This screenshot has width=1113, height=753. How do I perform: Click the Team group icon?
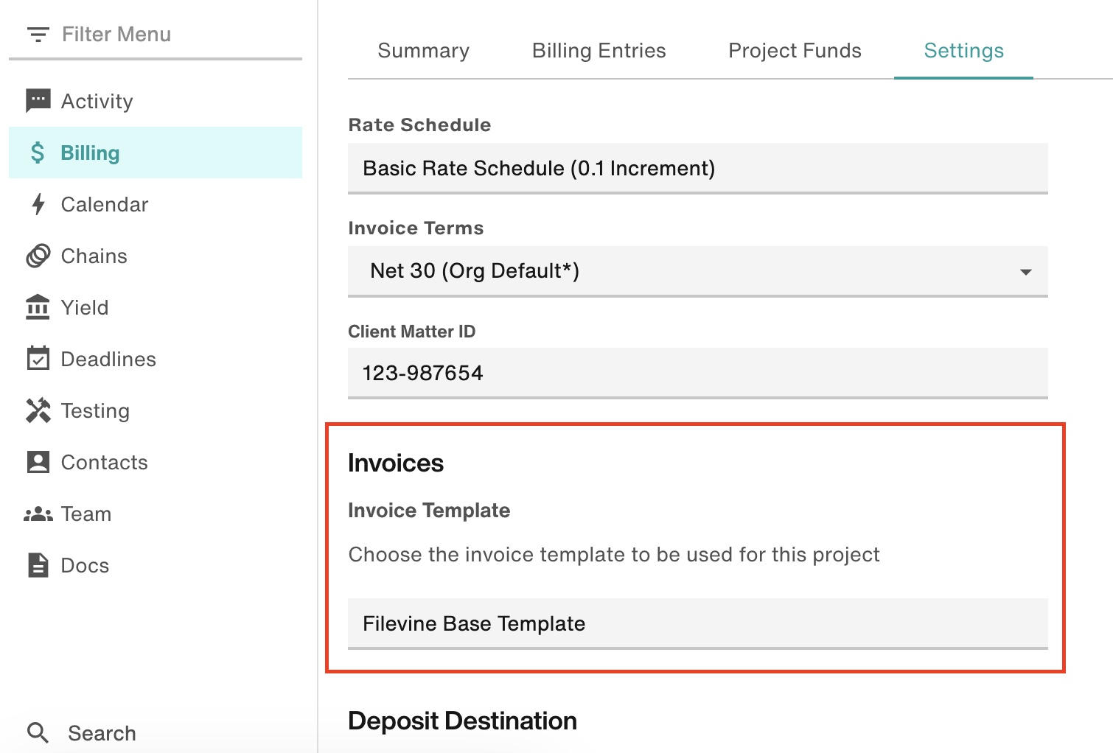pos(38,514)
